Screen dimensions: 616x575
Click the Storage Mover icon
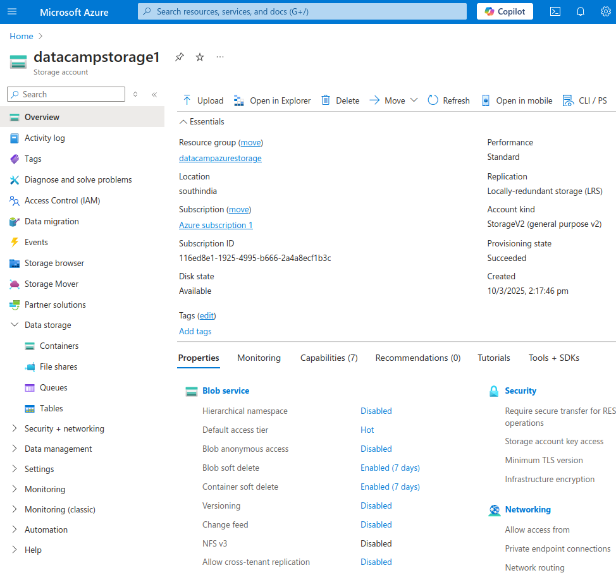point(15,284)
